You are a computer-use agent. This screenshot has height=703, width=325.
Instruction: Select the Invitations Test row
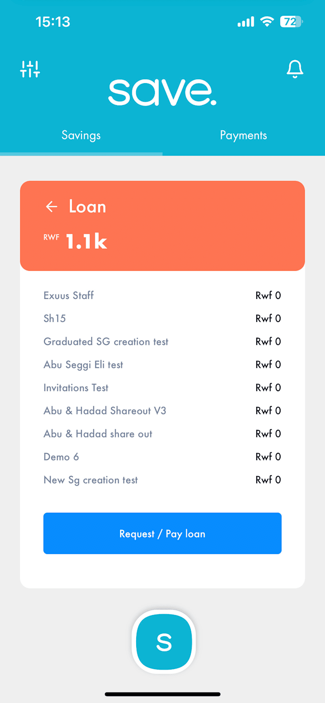pos(162,388)
